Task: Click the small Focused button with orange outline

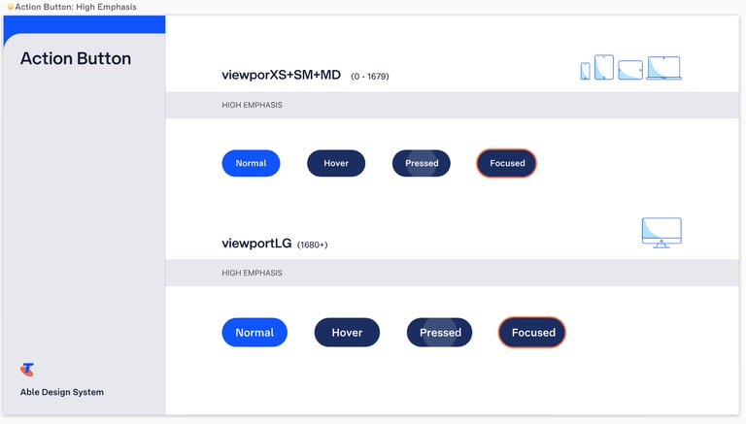Action: pyautogui.click(x=507, y=163)
